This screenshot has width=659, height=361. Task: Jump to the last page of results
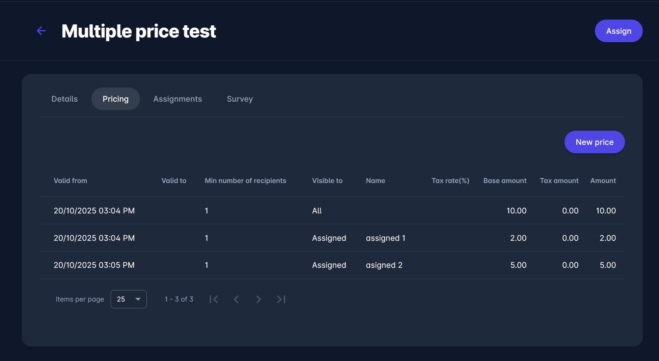point(281,299)
